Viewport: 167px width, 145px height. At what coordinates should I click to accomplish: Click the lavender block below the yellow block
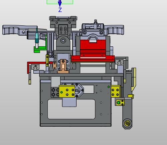[69, 102]
